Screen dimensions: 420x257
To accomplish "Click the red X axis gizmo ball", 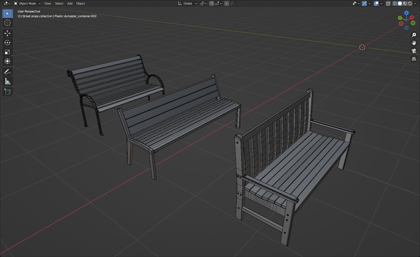I will [412, 17].
